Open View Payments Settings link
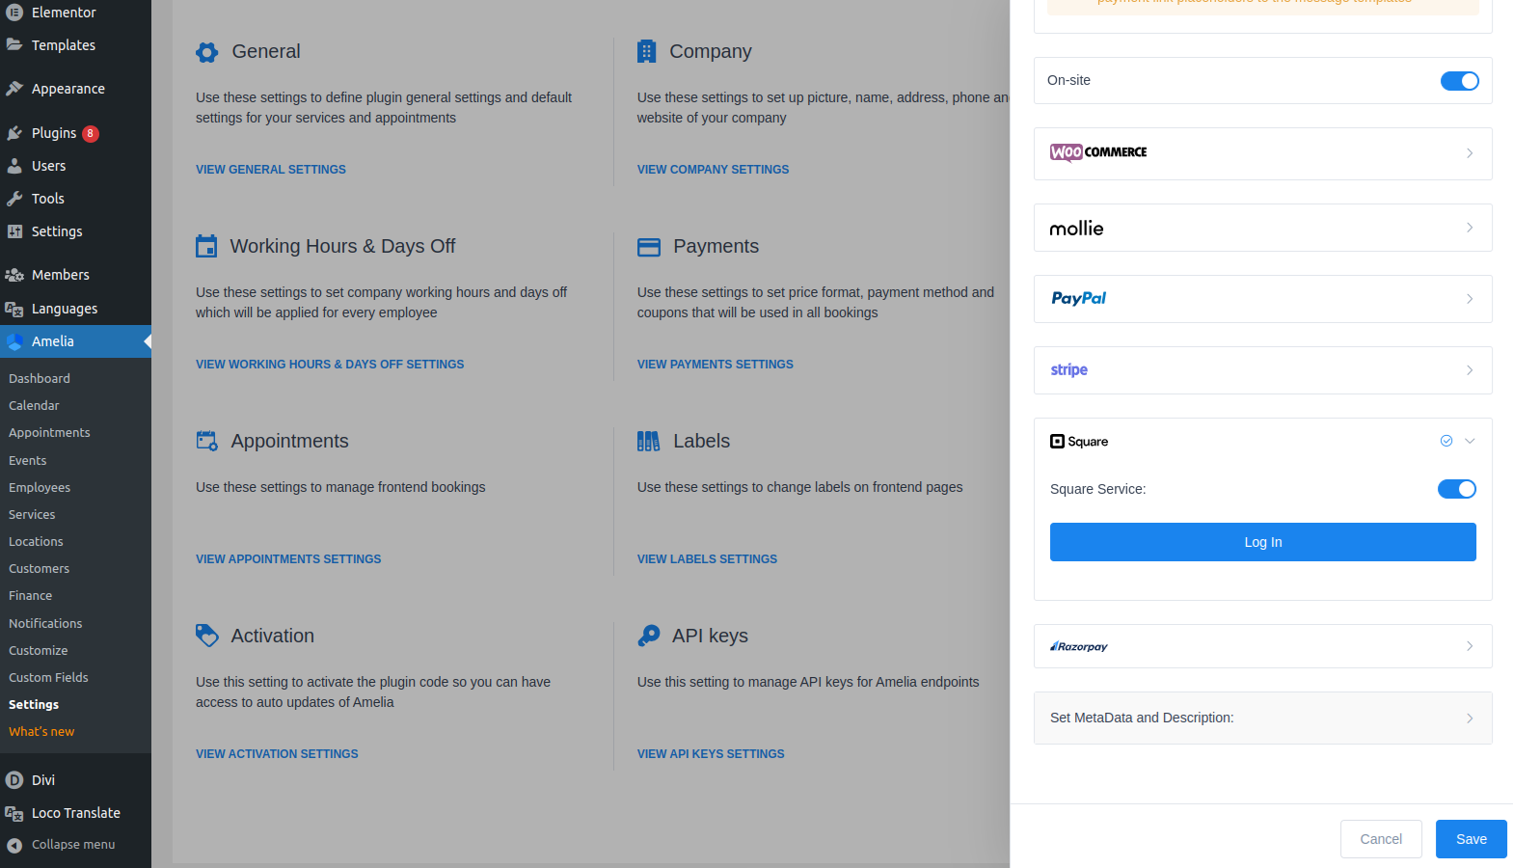 [716, 365]
